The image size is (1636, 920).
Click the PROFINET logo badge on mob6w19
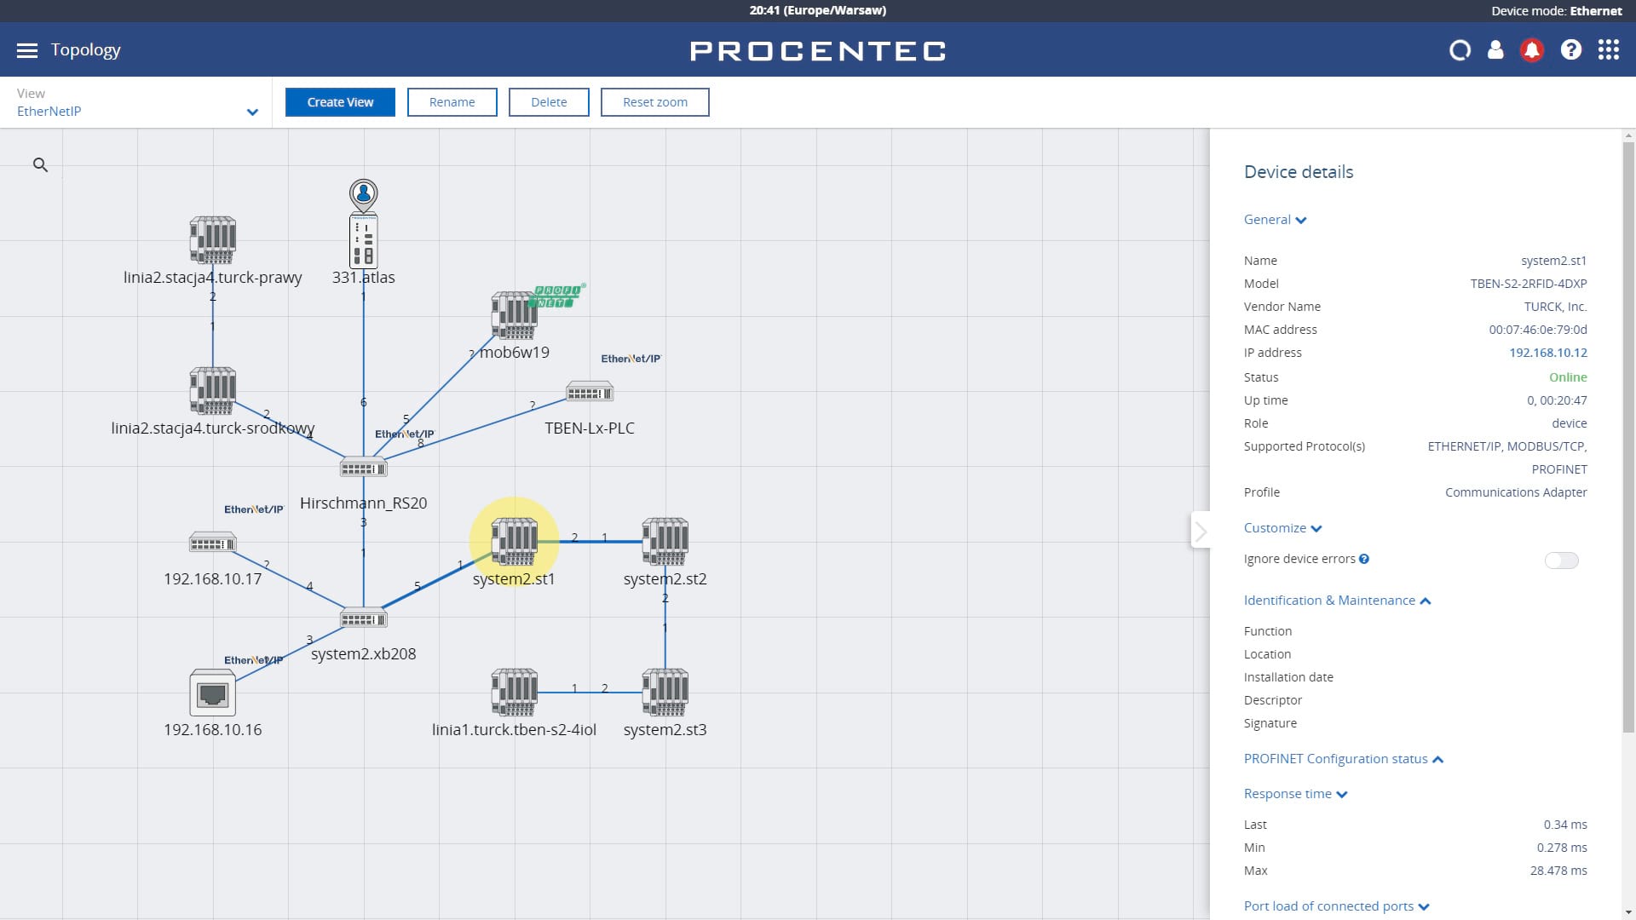pos(557,296)
